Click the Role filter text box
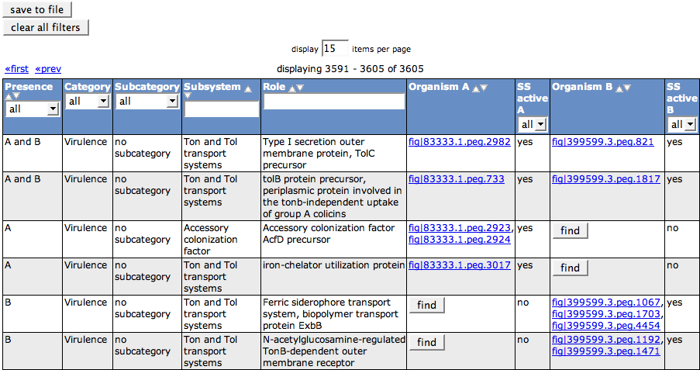The image size is (700, 370). pyautogui.click(x=334, y=102)
